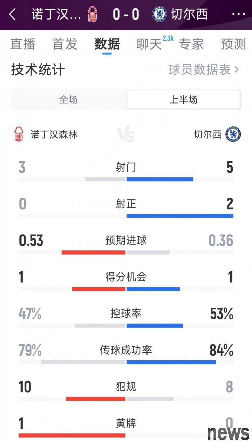Screen dimensions: 252x442
Task: Open the three-dot more options menu
Action: click(239, 14)
